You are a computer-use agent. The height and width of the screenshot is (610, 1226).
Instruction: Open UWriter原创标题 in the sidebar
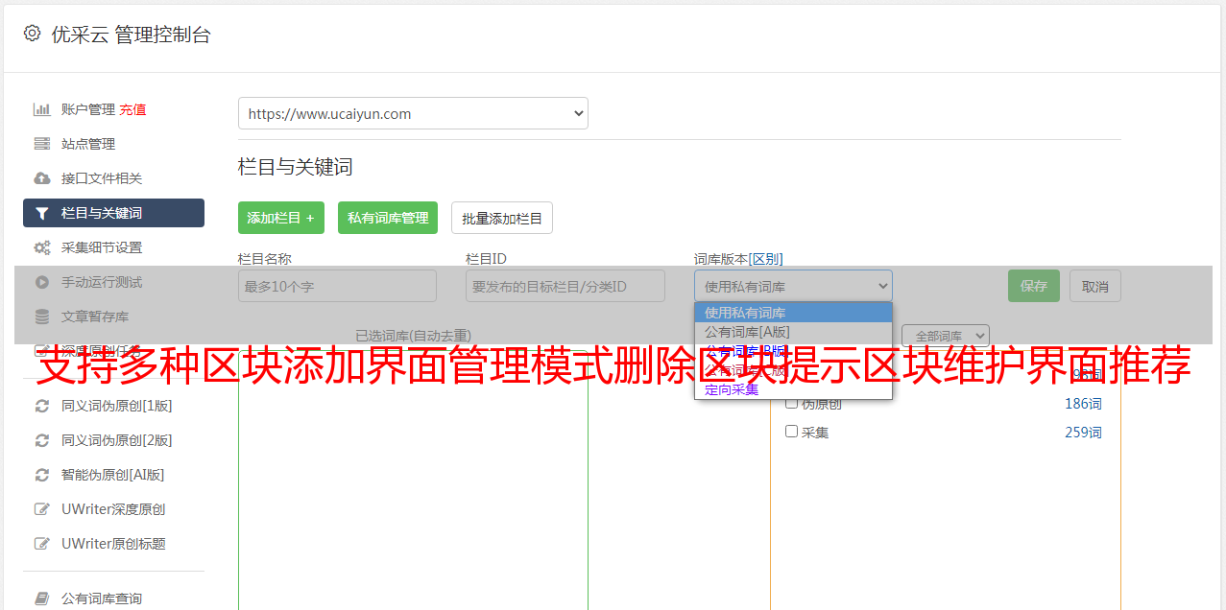(113, 544)
